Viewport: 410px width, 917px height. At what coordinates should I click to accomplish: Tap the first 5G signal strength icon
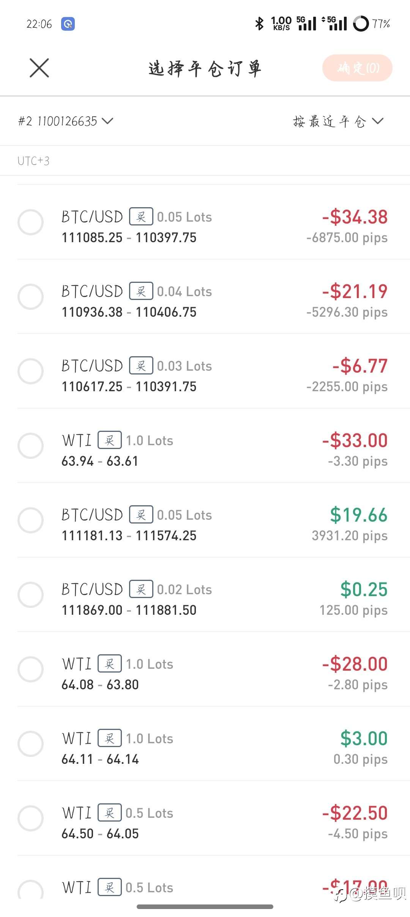tap(307, 24)
